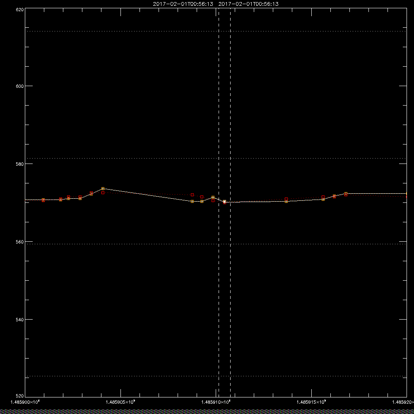Screen dimensions: 414x414
Task: Select the 600 y-axis label
Action: [x=20, y=86]
